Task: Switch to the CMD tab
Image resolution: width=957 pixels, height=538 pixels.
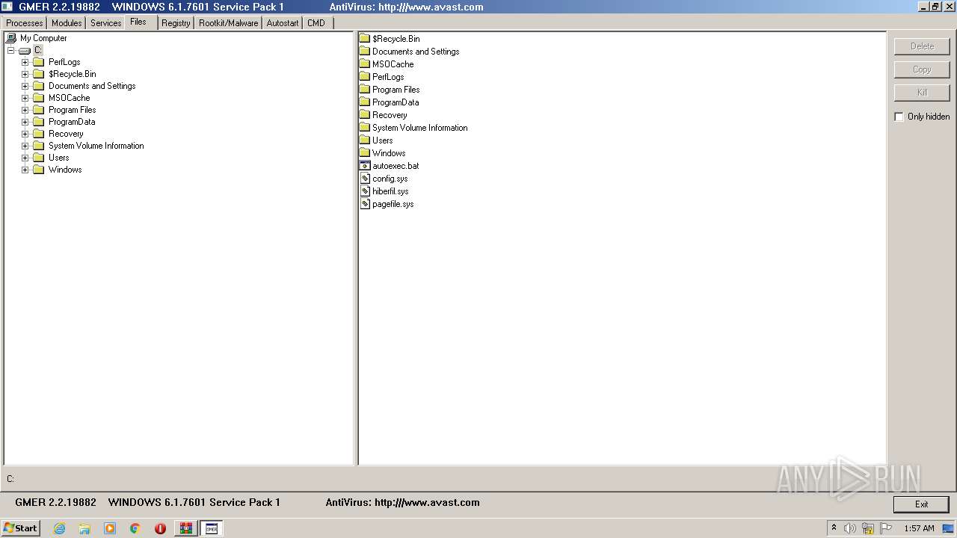Action: (316, 23)
